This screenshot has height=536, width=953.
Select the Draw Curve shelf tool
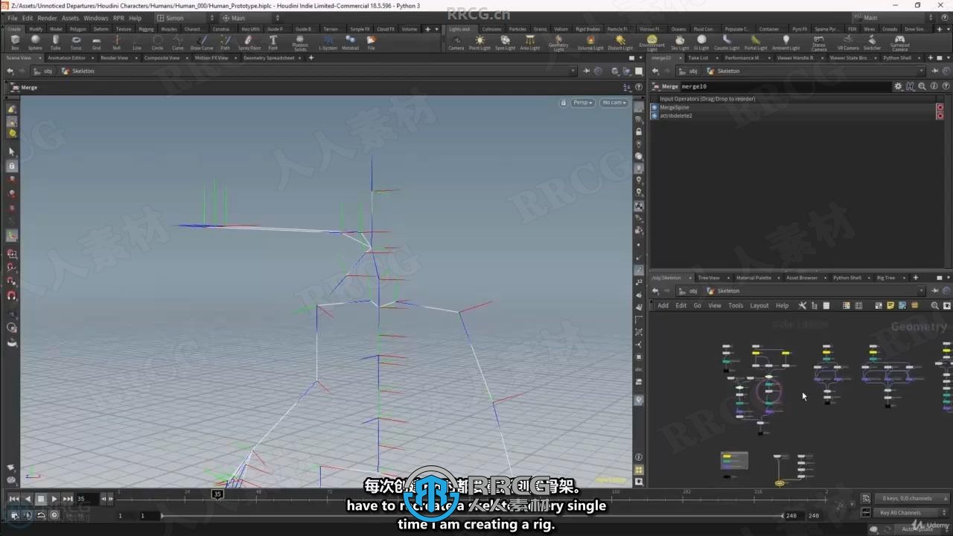[202, 42]
